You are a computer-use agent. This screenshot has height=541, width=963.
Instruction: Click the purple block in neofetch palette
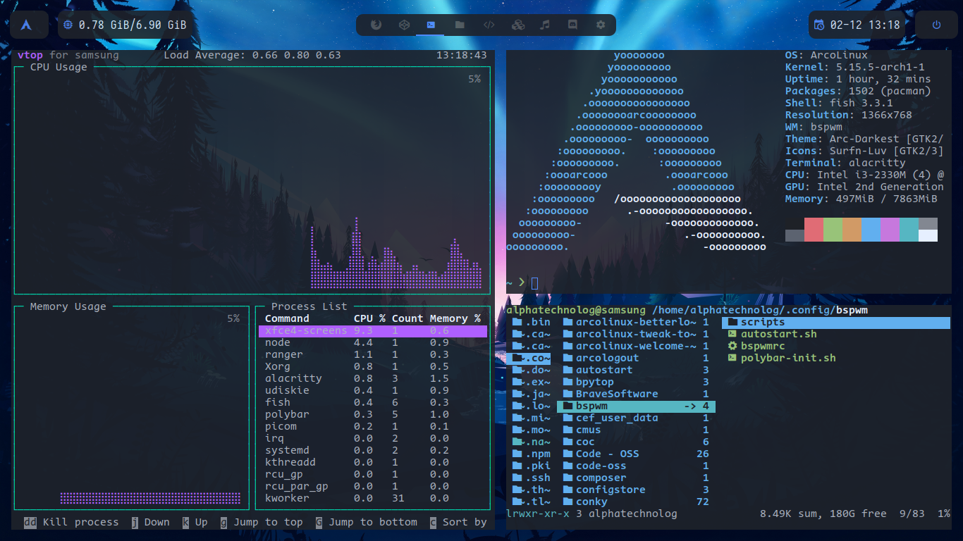point(890,230)
